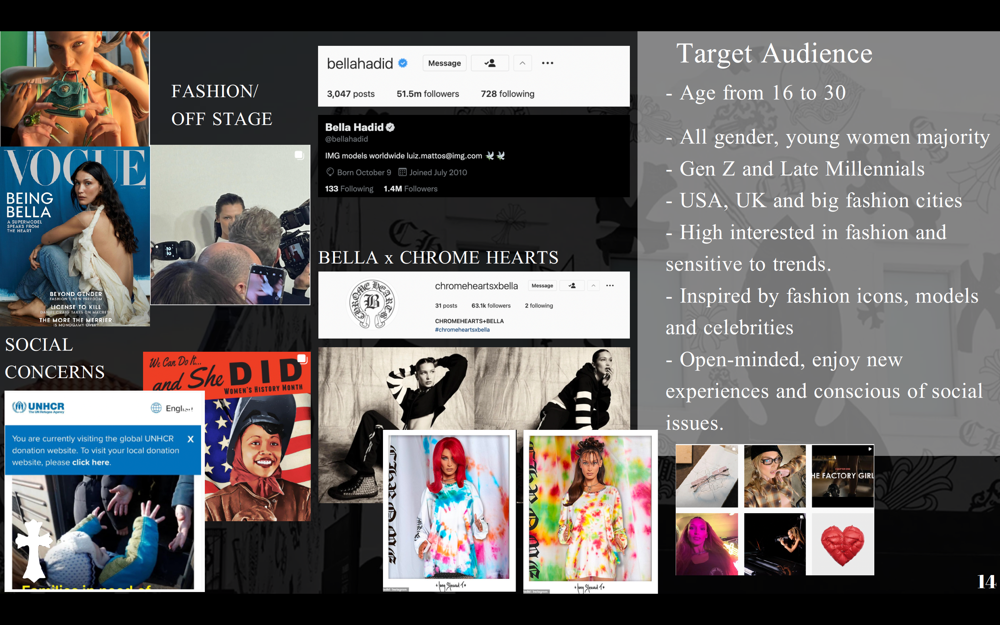The height and width of the screenshot is (625, 1000).
Task: Click the blue verified badge next to bellahadid
Action: [x=403, y=63]
